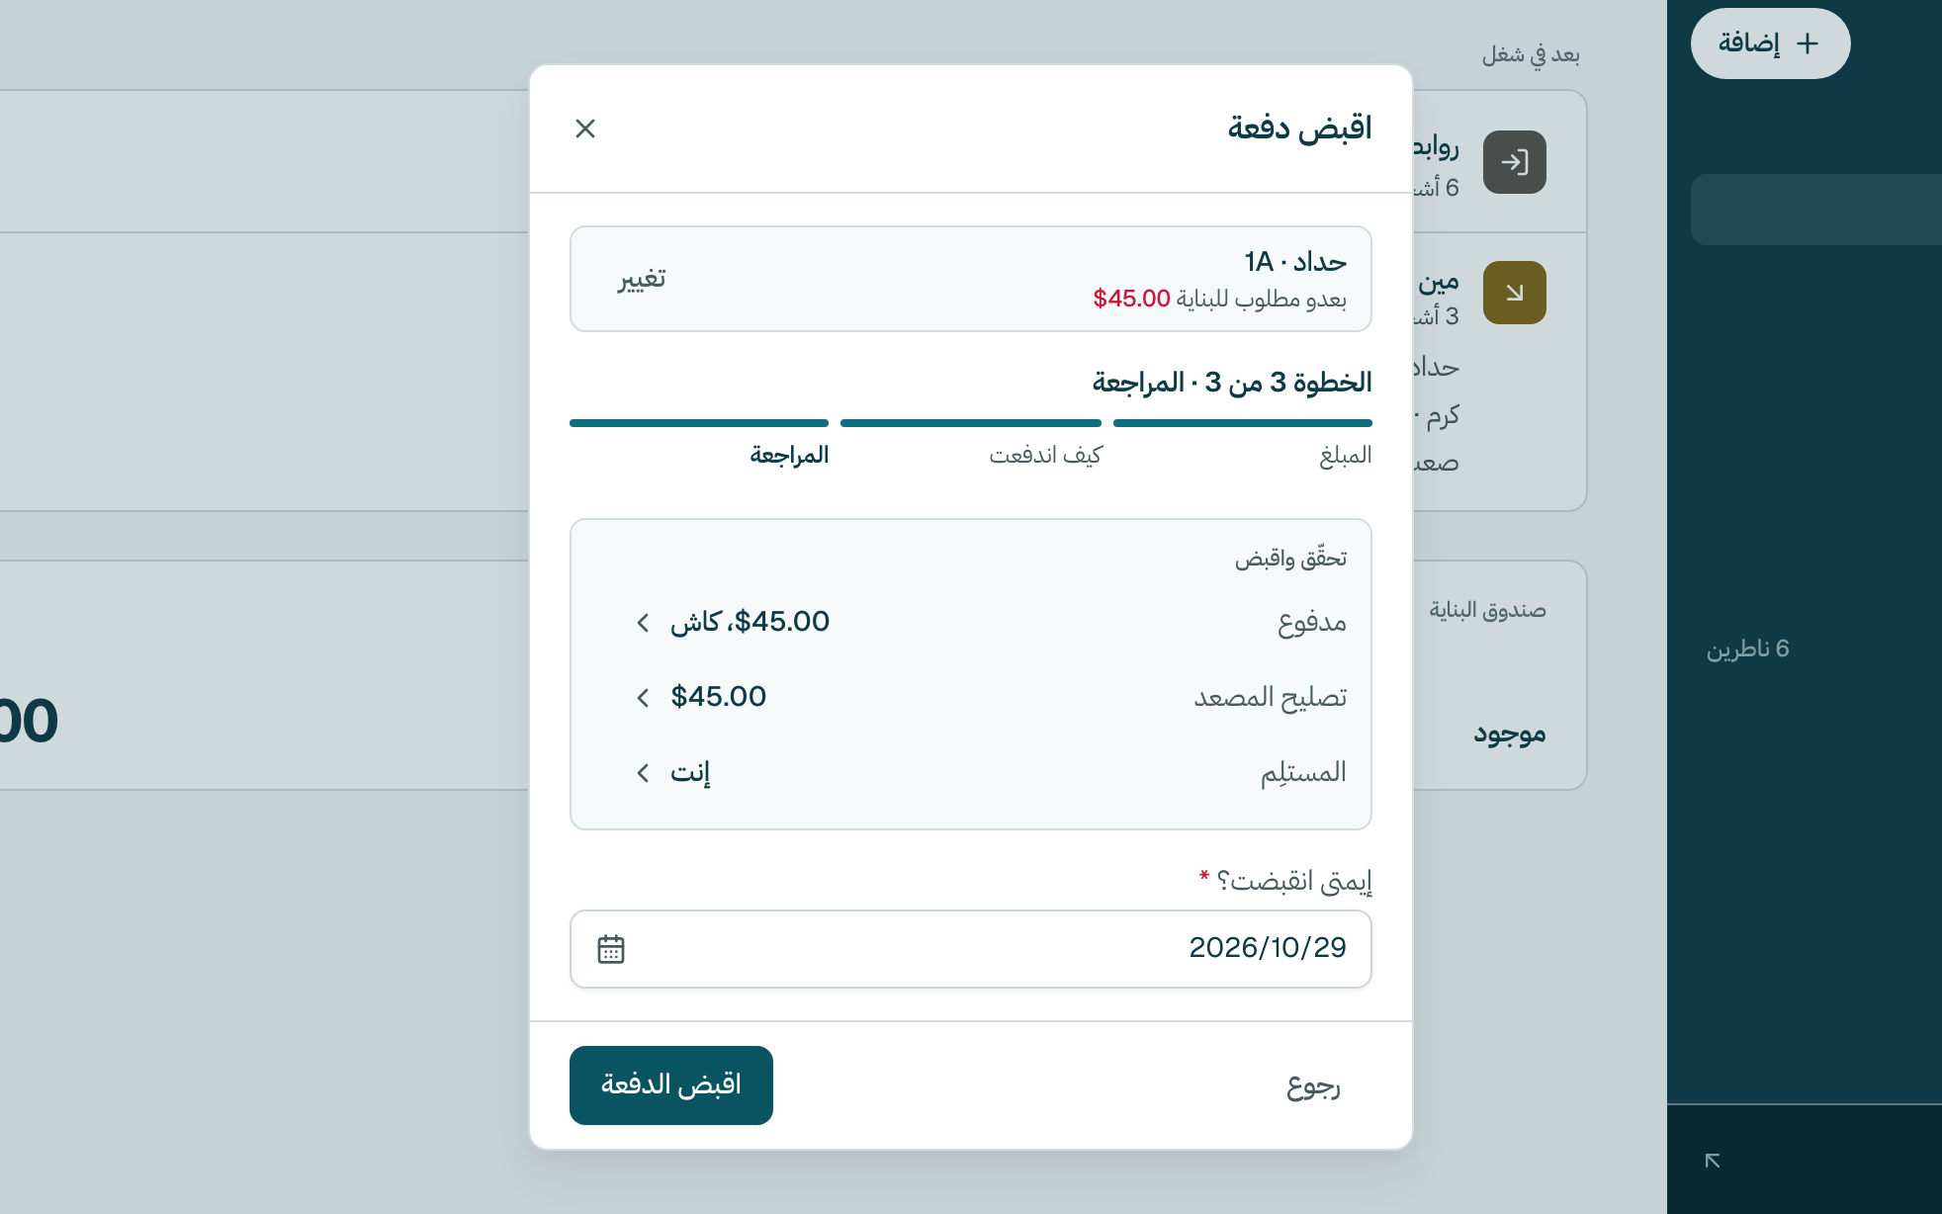Select the المراجعة step tab
Image resolution: width=1942 pixels, height=1214 pixels.
[789, 455]
